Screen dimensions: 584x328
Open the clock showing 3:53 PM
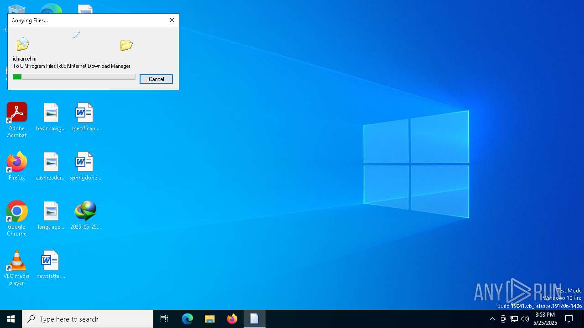coord(545,319)
